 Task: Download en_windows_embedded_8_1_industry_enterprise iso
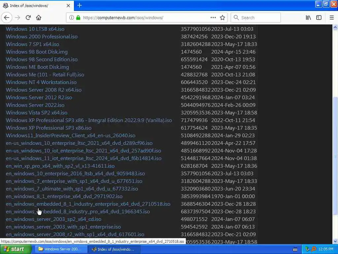click(88, 204)
